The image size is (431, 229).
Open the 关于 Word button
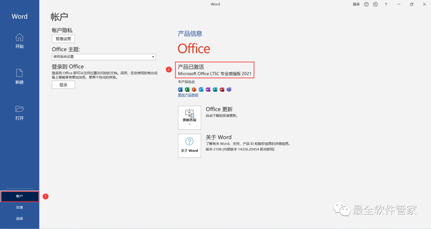[x=190, y=146]
